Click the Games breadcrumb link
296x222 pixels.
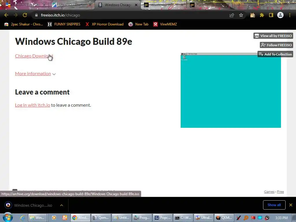pyautogui.click(x=269, y=192)
